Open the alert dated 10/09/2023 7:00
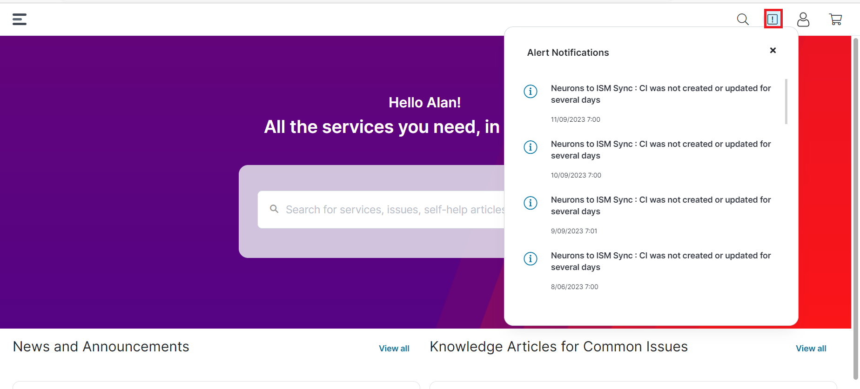Viewport: 860px width, 389px height. (x=661, y=150)
